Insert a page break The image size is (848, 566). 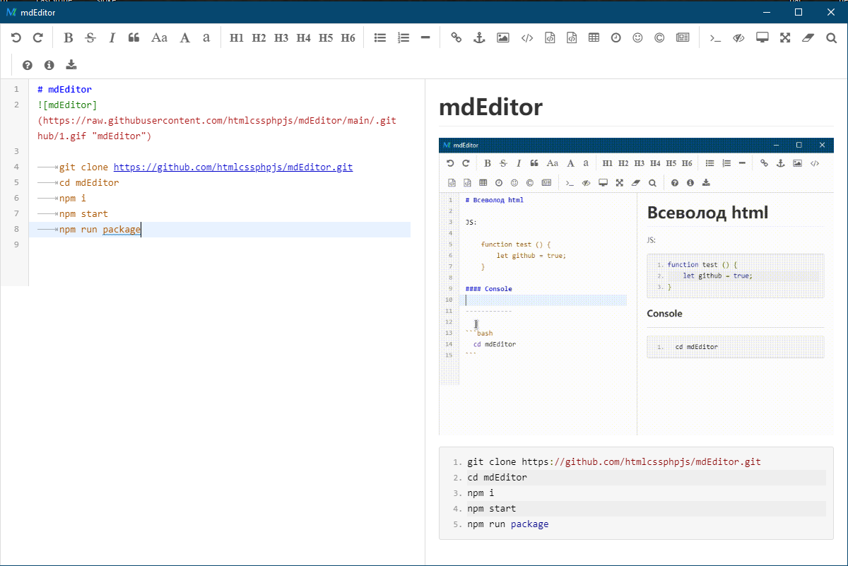click(x=683, y=38)
